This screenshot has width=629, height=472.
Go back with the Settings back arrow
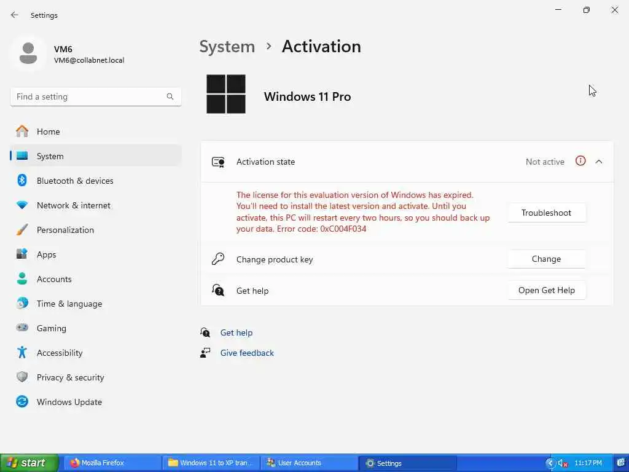tap(15, 15)
